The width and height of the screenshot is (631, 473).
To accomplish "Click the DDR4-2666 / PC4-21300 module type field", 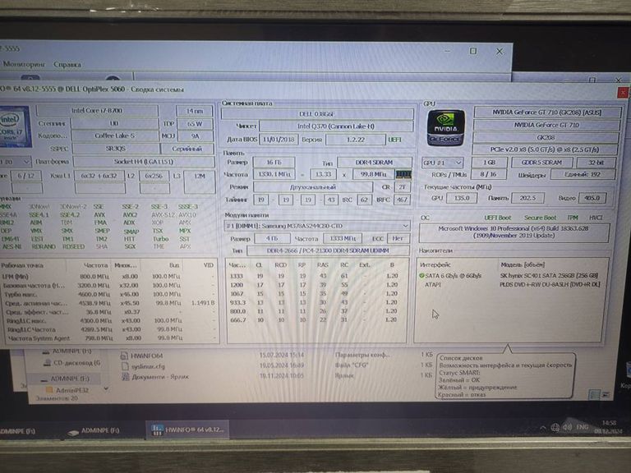I will point(328,250).
